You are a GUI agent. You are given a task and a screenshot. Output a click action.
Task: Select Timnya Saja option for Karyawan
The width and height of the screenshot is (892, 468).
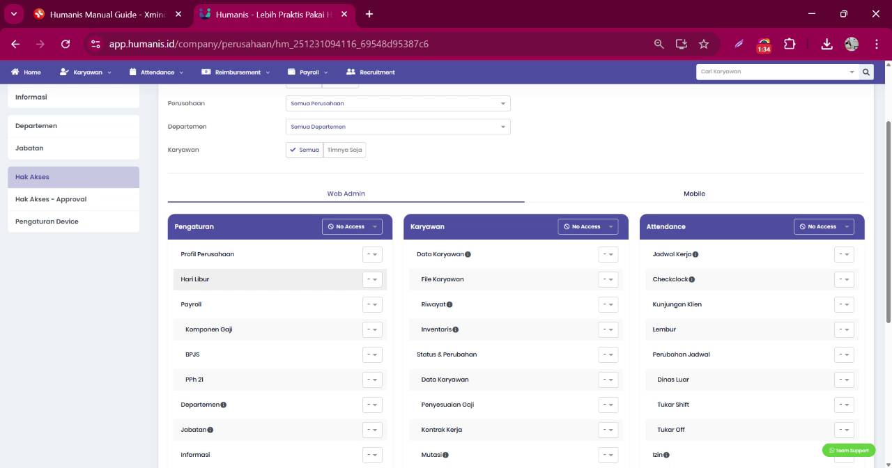pos(344,150)
